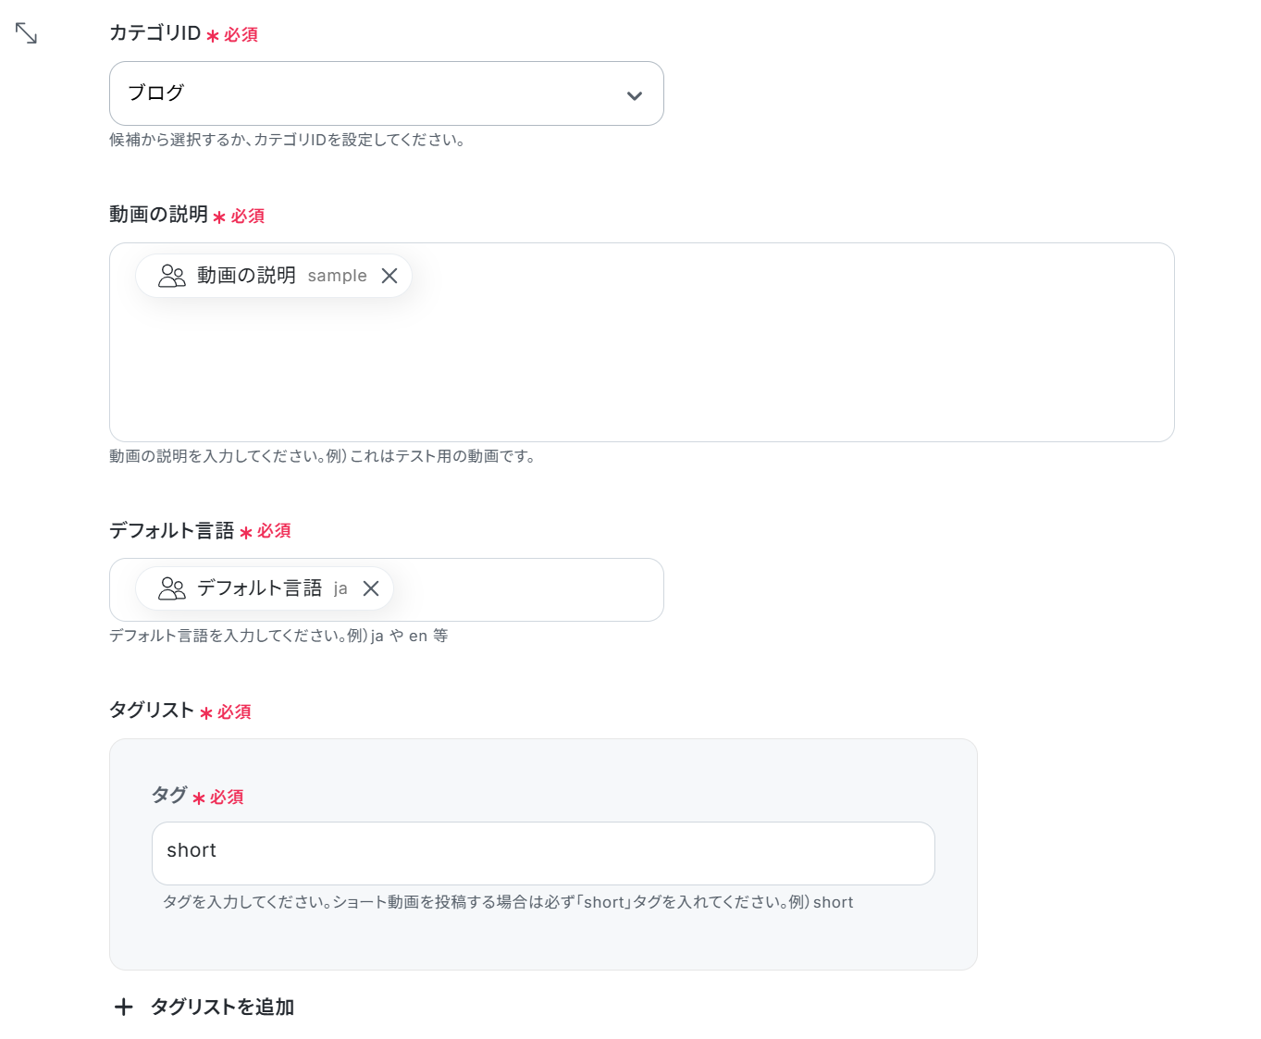The width and height of the screenshot is (1261, 1039).
Task: Click the people icon in デフォルト言語 chip
Action: 172,588
